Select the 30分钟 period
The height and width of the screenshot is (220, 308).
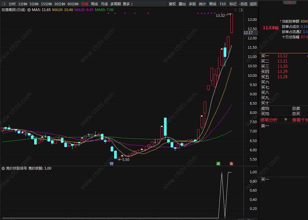(x=60, y=4)
